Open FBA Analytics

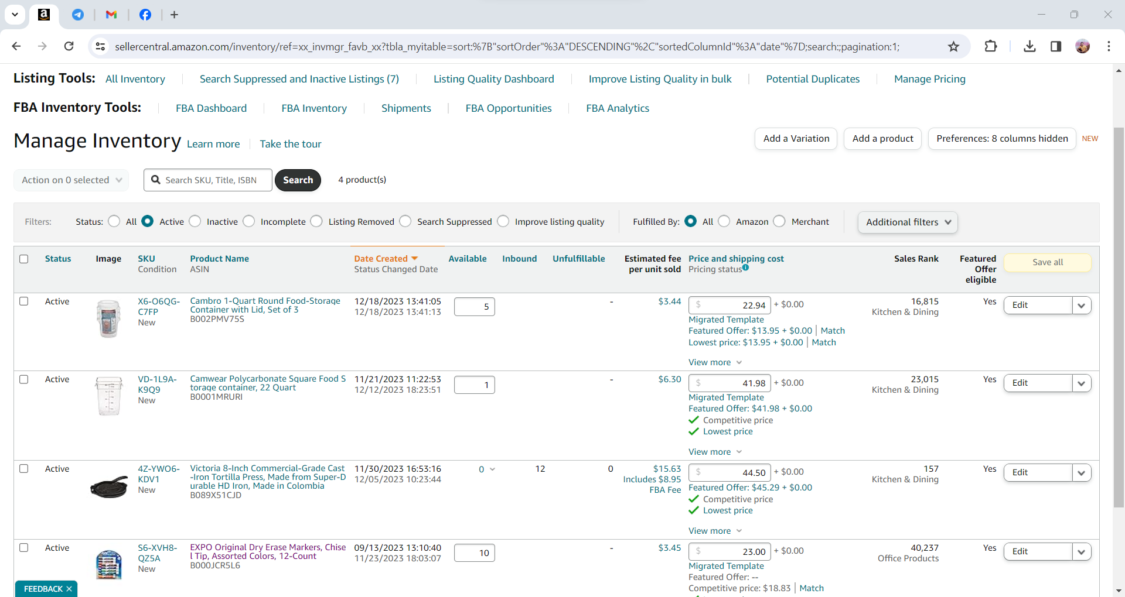tap(618, 108)
